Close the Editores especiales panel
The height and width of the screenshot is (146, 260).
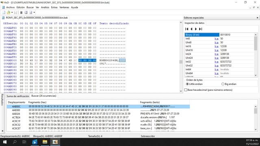tap(257, 18)
